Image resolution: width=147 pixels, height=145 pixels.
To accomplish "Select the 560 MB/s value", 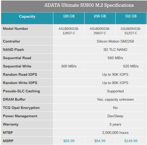I will click(x=115, y=58).
